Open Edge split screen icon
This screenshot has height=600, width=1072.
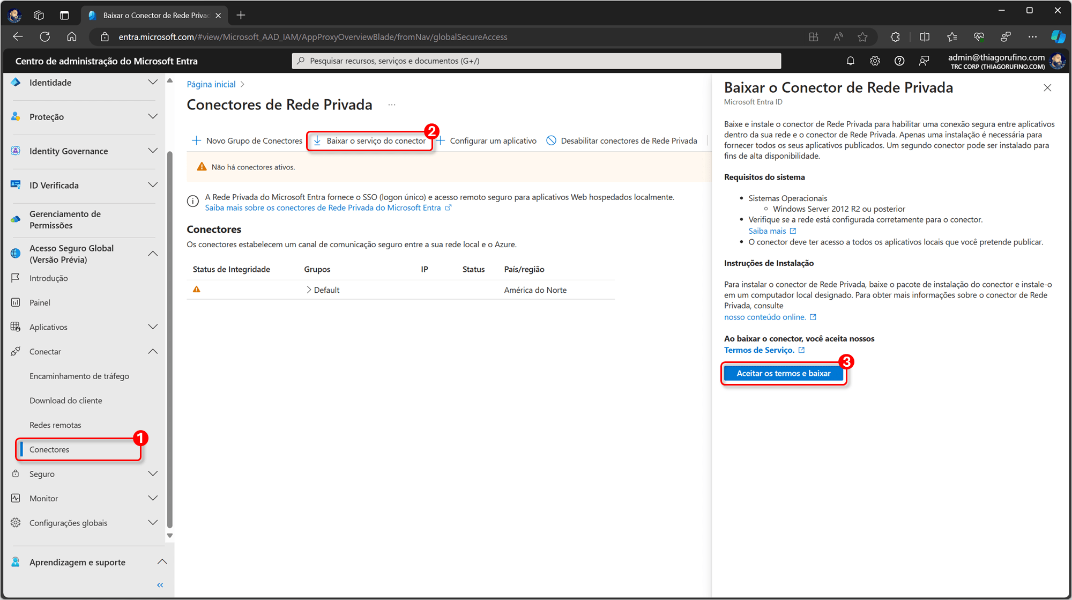[925, 37]
